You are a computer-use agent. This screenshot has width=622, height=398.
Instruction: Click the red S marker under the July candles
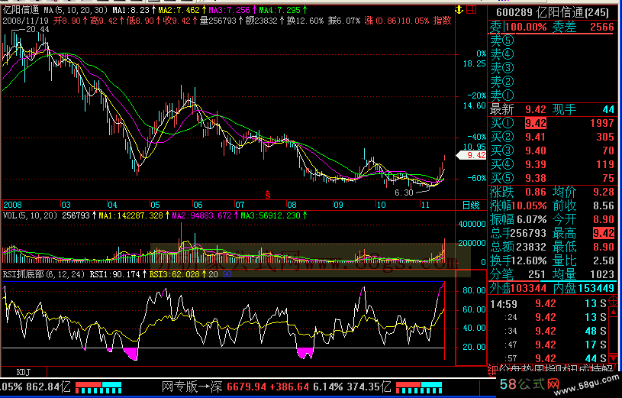(x=268, y=195)
